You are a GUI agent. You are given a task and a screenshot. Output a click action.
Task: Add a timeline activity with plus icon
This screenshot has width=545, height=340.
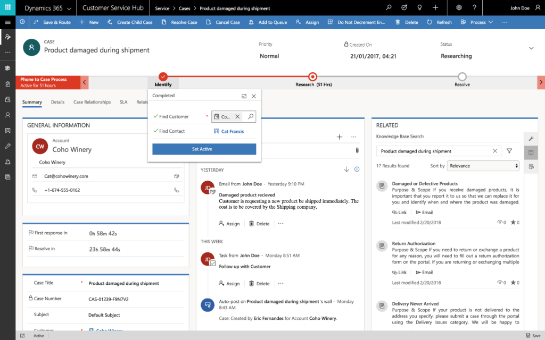[x=340, y=137]
